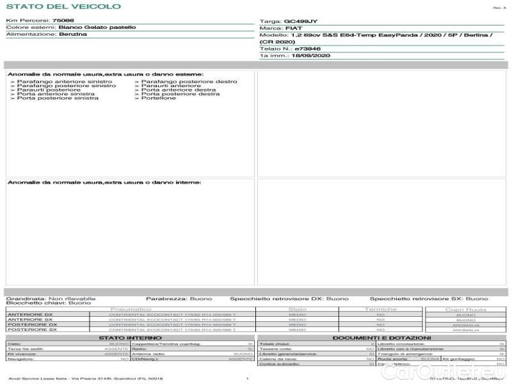Screen dimensions: 512x384
Task: Click the 'STATO DEL VEICOLO' title
Action: point(63,6)
